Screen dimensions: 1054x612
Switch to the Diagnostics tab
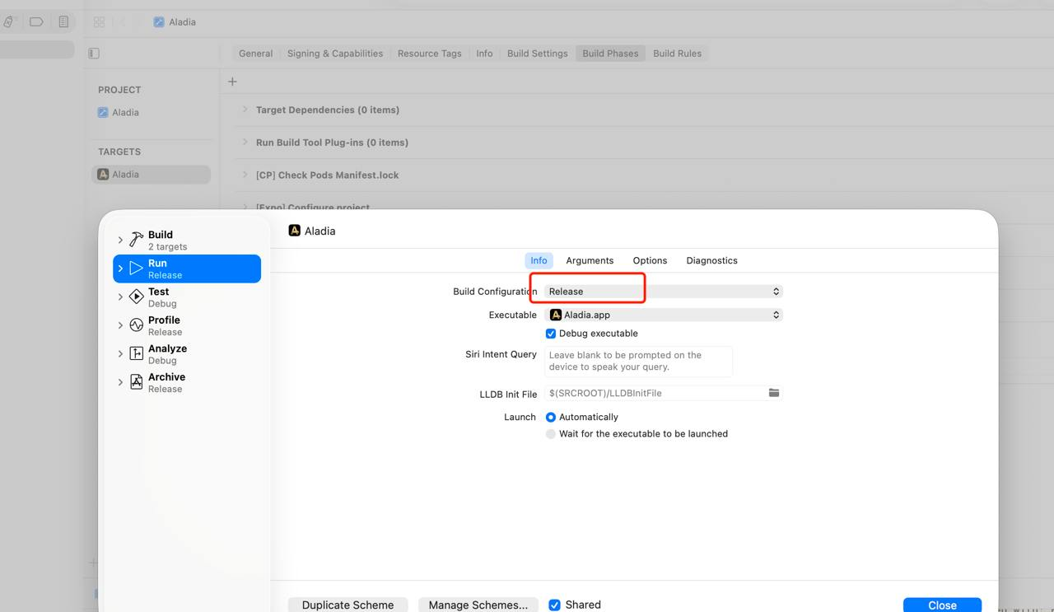712,260
